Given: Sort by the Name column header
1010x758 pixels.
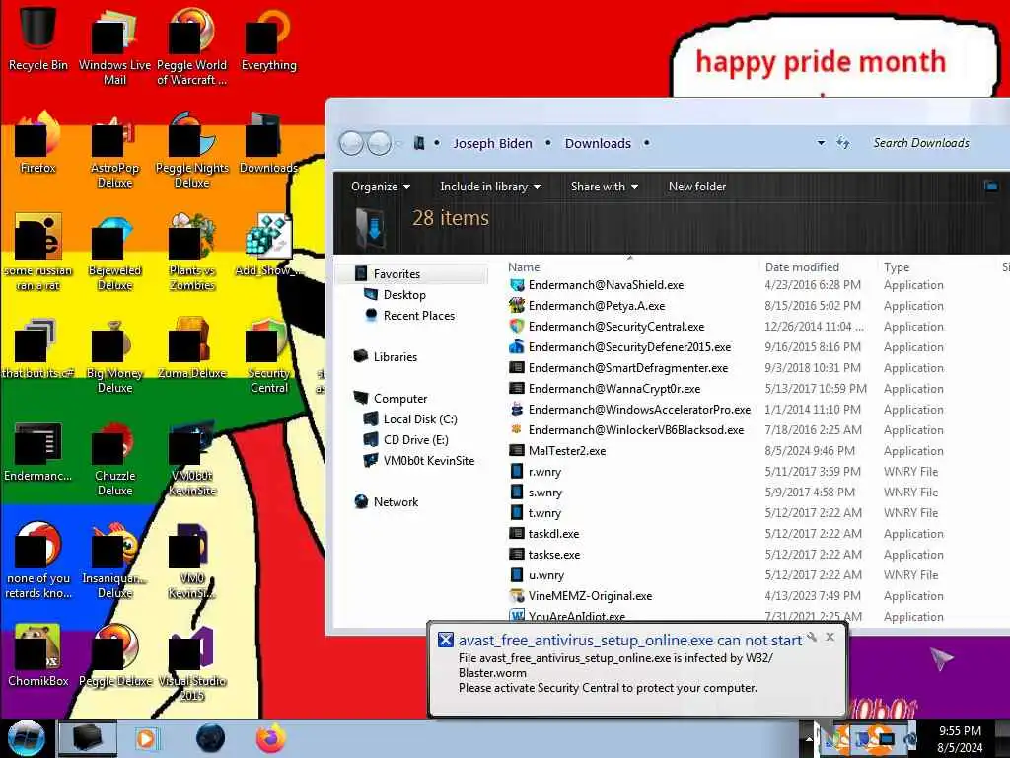Looking at the screenshot, I should 524,266.
